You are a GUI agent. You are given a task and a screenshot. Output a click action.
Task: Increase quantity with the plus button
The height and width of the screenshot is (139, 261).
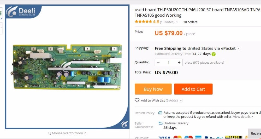click(179, 63)
